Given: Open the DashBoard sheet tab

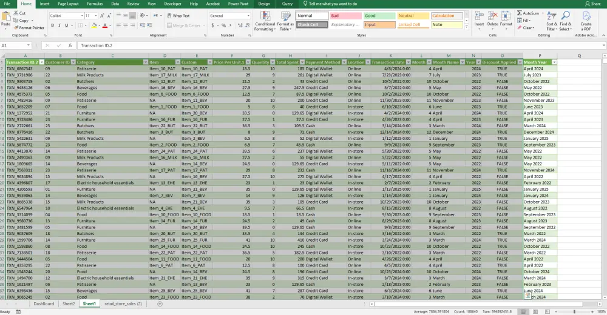Looking at the screenshot, I should (44, 303).
